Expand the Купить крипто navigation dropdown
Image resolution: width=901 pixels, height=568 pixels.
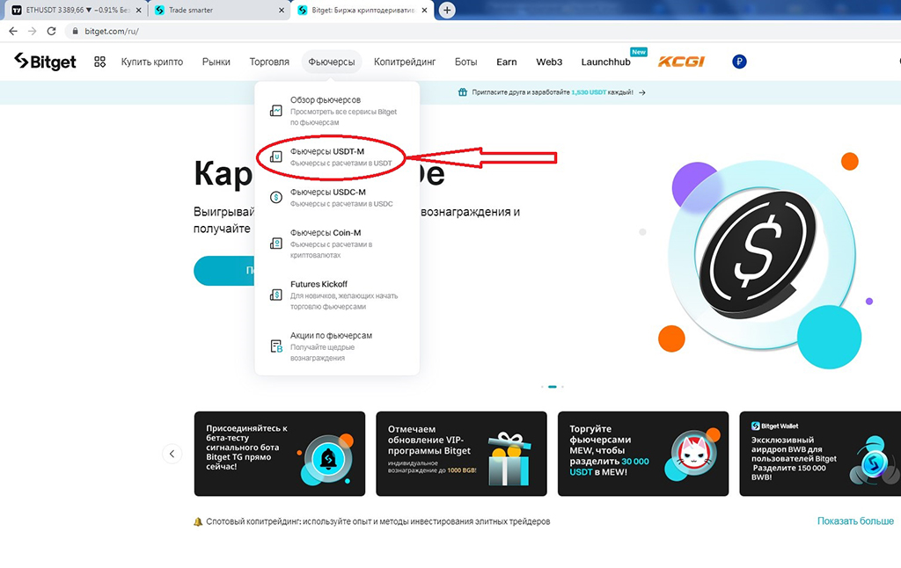click(x=152, y=62)
